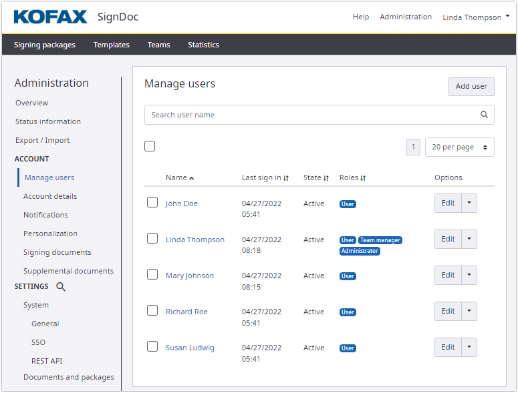Open Account details in the sidebar
This screenshot has height=393, width=518.
(x=50, y=196)
